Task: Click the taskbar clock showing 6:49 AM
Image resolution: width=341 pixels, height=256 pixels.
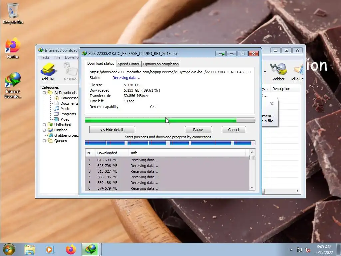Action: (x=324, y=250)
